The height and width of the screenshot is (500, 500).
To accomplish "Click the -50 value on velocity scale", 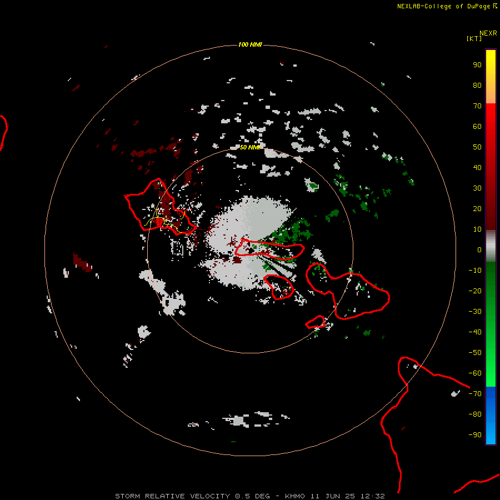I will pyautogui.click(x=475, y=353).
